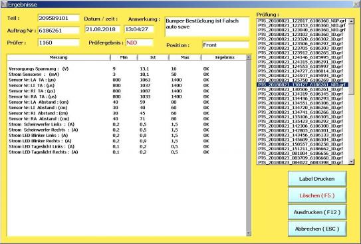Viewport: 361px width, 244px height.
Task: Click the Messung column header
Action: point(59,57)
